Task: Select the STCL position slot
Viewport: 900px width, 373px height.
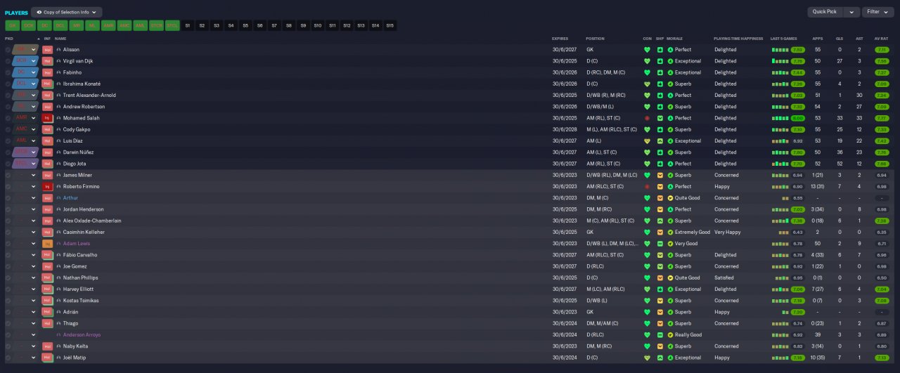Action: point(172,25)
